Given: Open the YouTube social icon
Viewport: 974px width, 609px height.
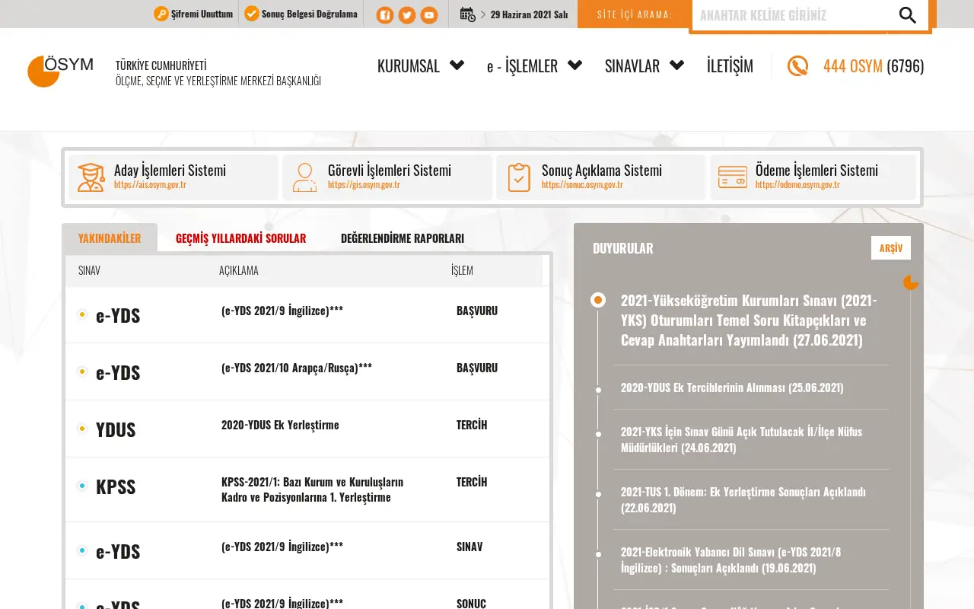Looking at the screenshot, I should 429,15.
